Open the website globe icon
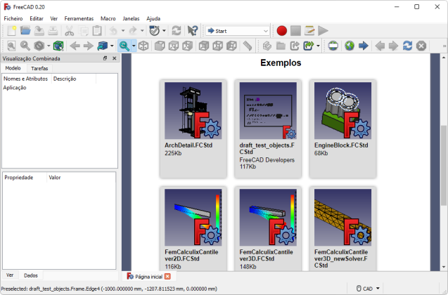This screenshot has height=295, width=448. pos(350,46)
